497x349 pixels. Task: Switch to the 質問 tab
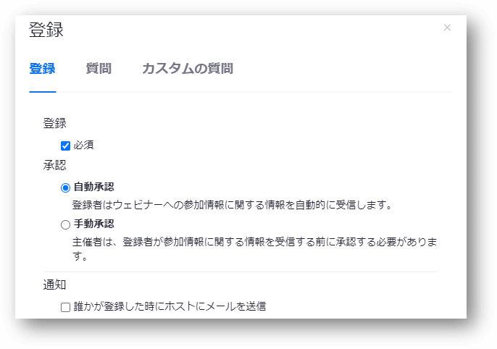(99, 68)
